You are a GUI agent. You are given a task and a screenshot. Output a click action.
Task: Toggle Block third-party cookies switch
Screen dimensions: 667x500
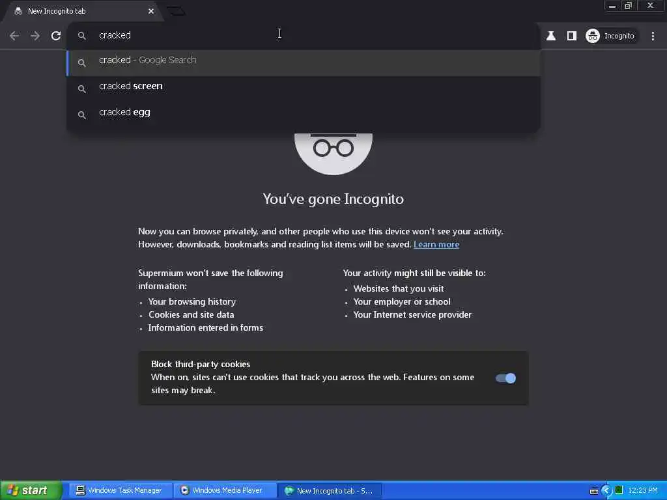[505, 378]
